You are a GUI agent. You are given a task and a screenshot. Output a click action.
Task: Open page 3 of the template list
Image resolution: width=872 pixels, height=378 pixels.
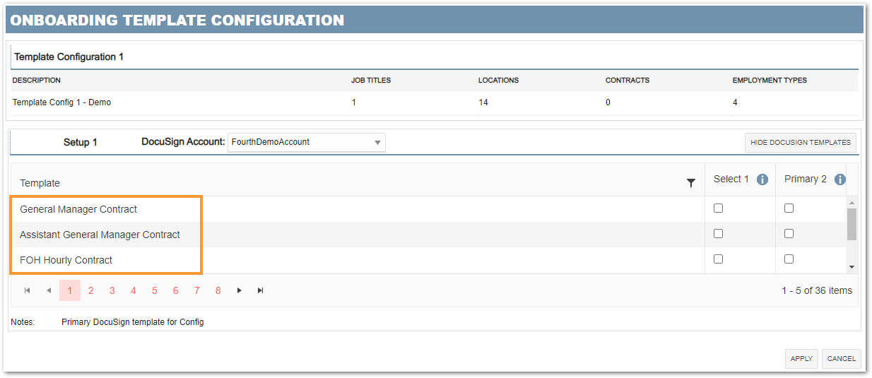click(x=112, y=290)
